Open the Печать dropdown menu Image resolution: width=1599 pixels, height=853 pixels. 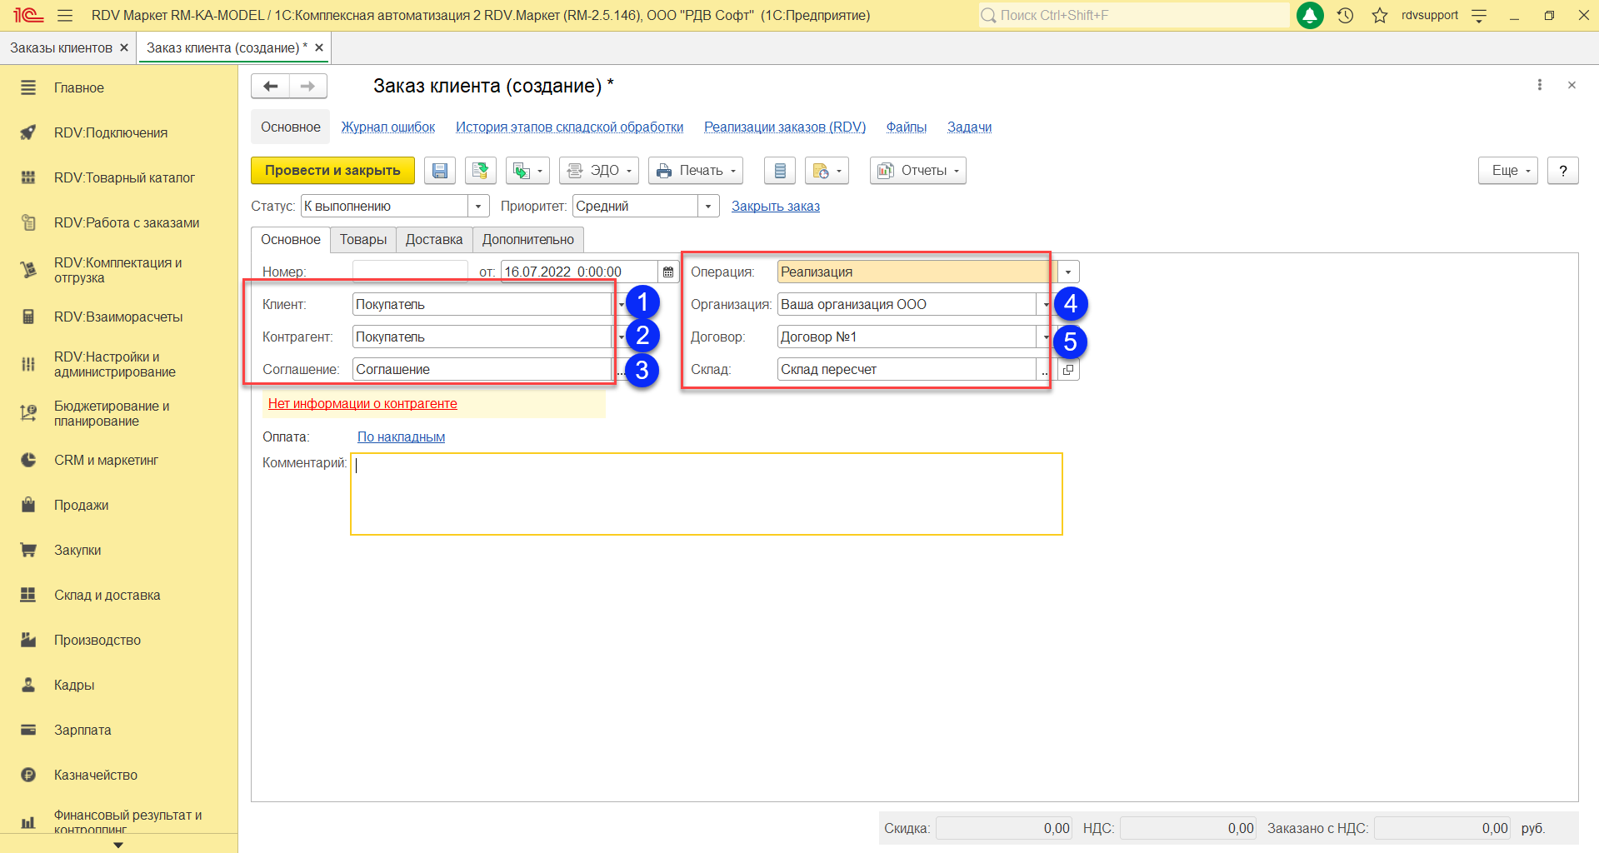[697, 171]
